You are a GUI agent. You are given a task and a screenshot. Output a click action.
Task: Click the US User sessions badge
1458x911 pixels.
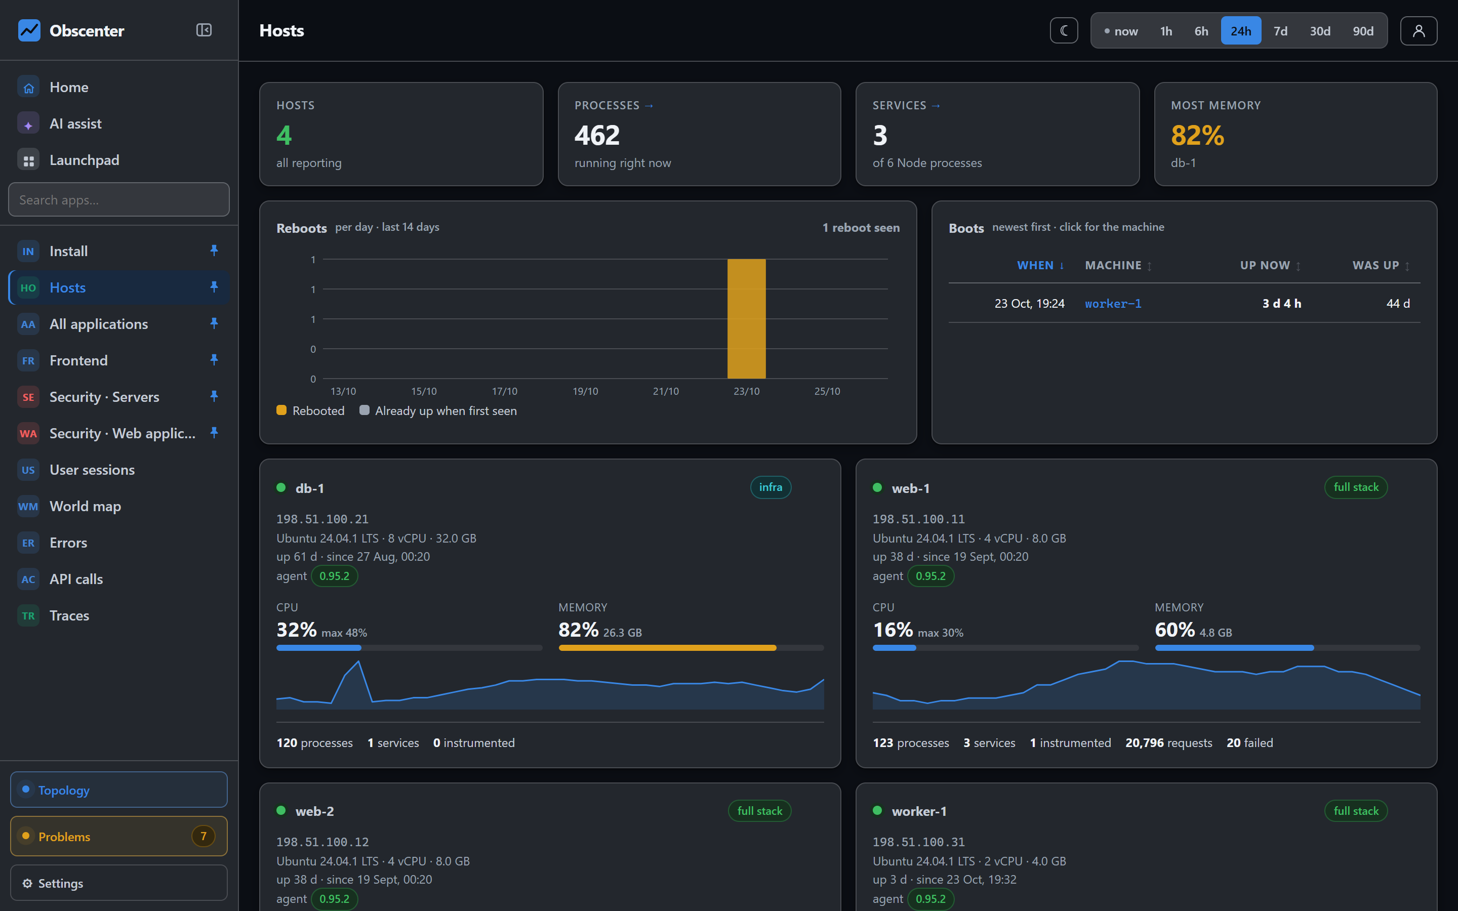point(28,470)
